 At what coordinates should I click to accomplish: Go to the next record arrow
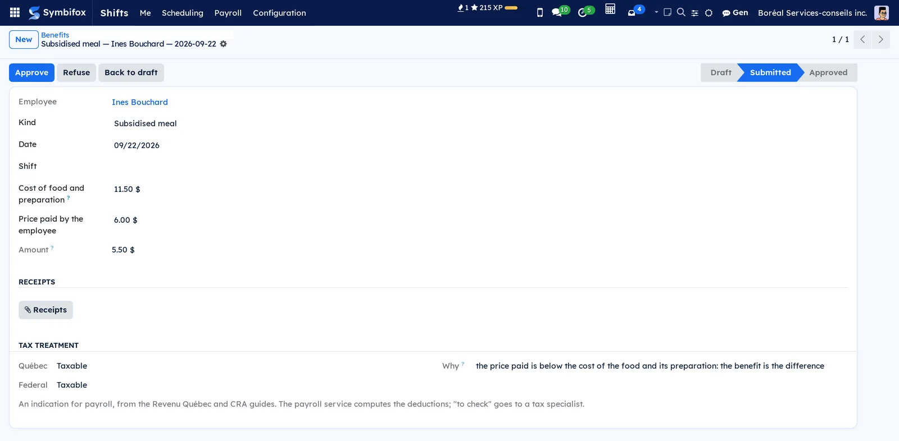click(881, 39)
